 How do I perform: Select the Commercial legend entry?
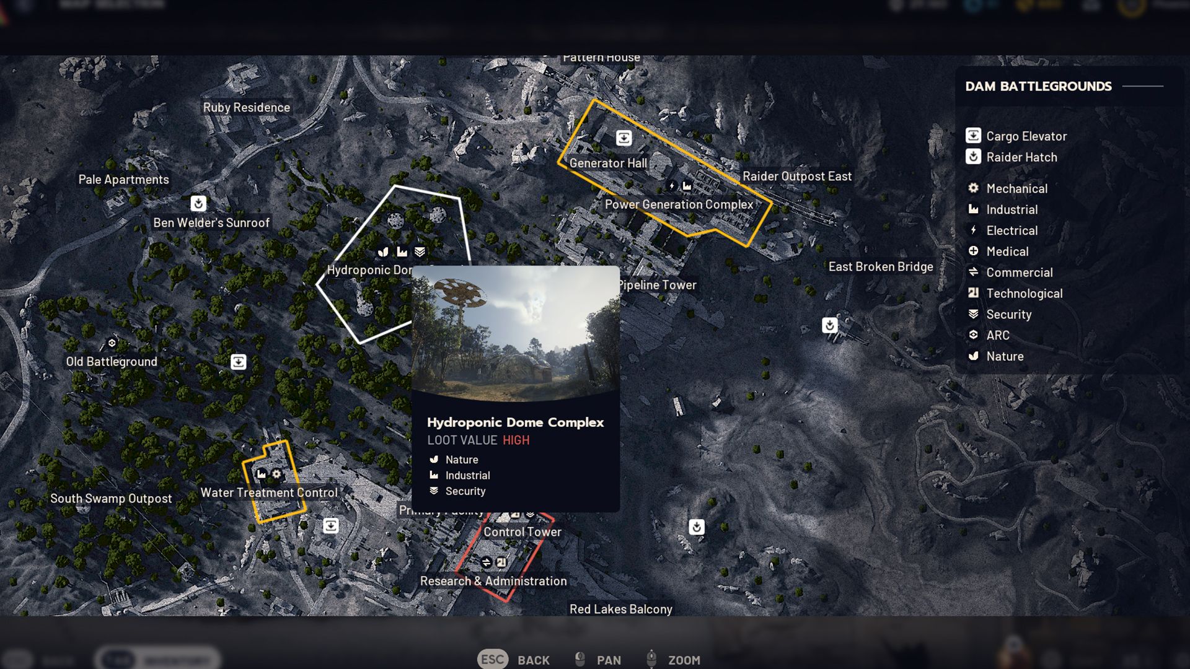point(1010,273)
